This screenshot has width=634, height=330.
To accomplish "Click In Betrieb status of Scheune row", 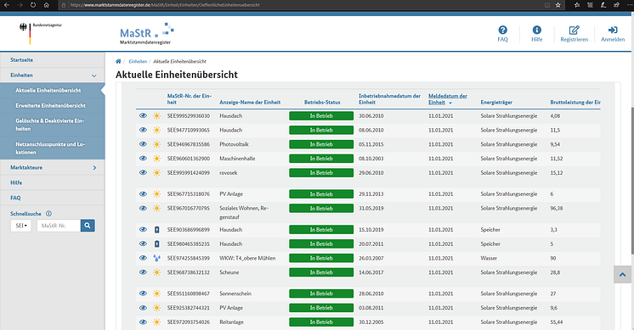I will [321, 272].
